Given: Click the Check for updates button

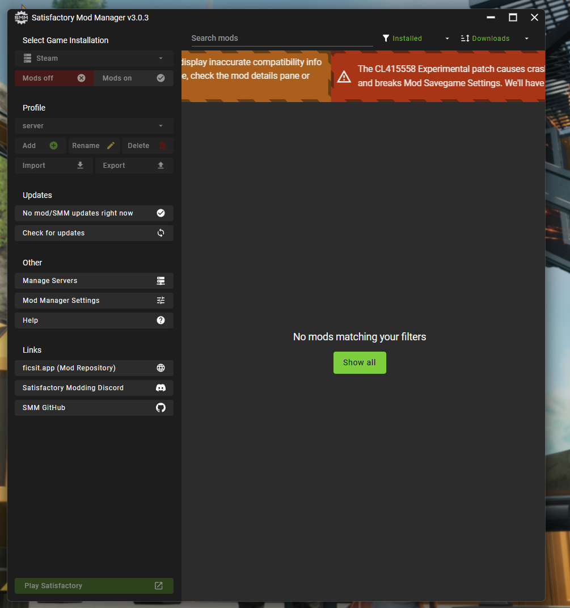Looking at the screenshot, I should (x=94, y=233).
